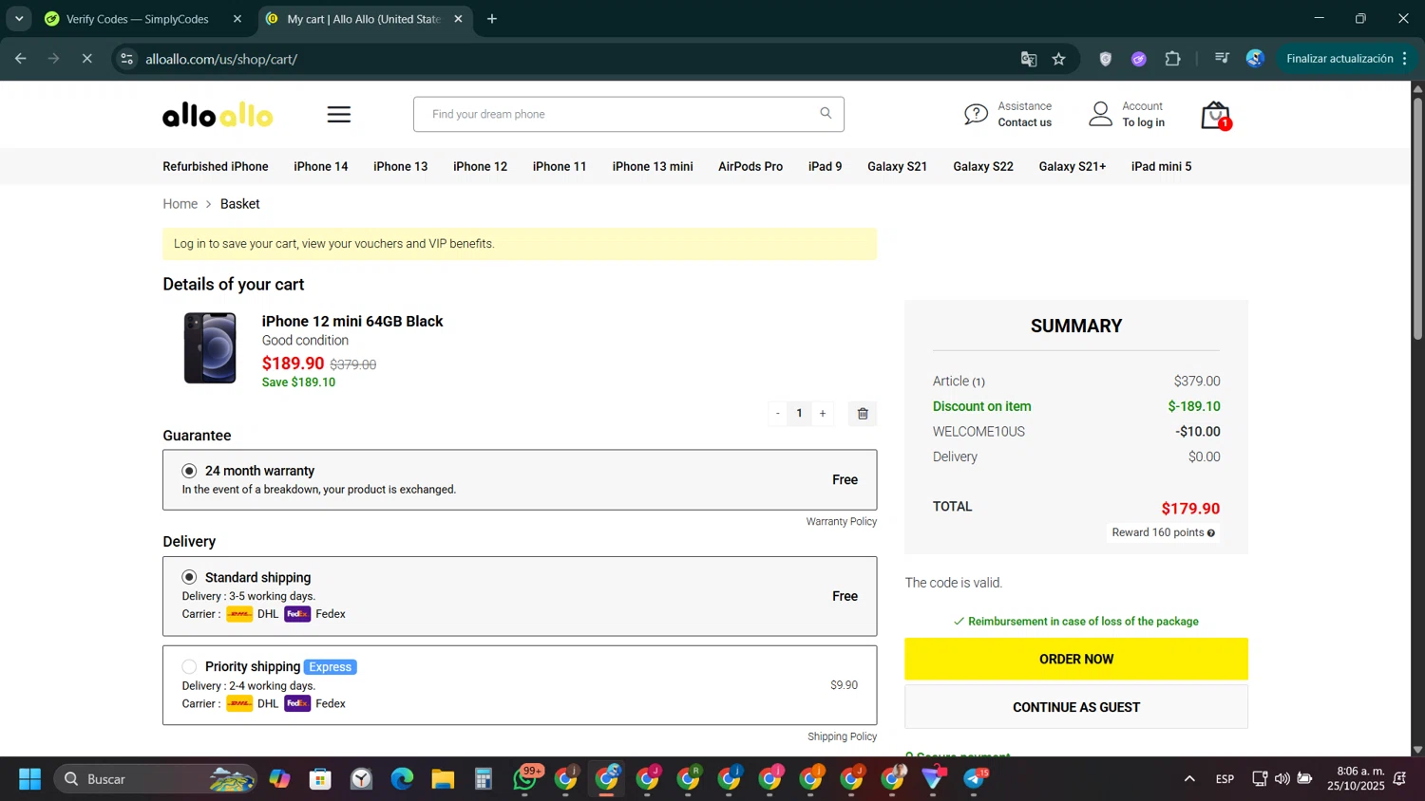The height and width of the screenshot is (801, 1425).
Task: Open the Warranty Policy link
Action: point(842,522)
